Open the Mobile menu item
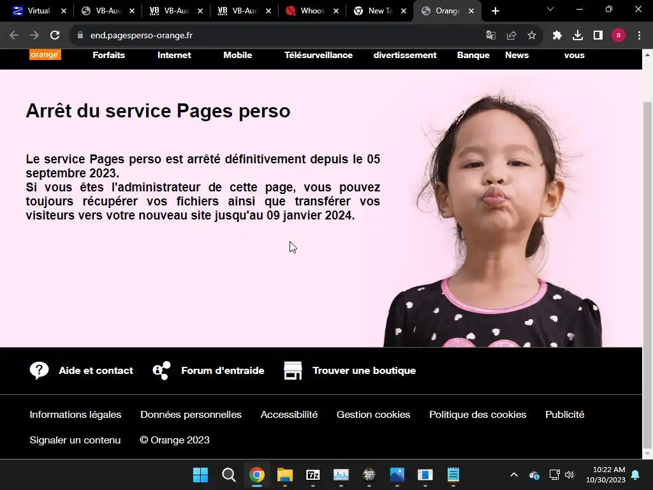This screenshot has height=490, width=653. point(237,55)
